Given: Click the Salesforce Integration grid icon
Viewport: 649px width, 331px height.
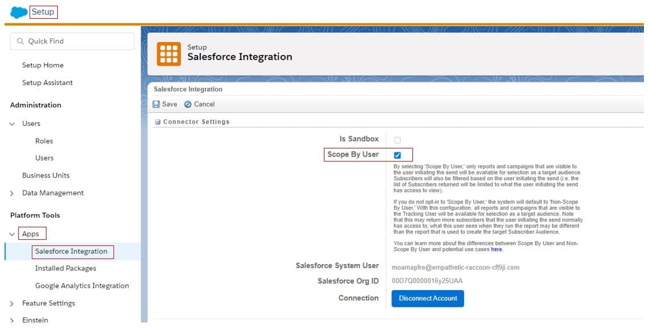Looking at the screenshot, I should 168,53.
